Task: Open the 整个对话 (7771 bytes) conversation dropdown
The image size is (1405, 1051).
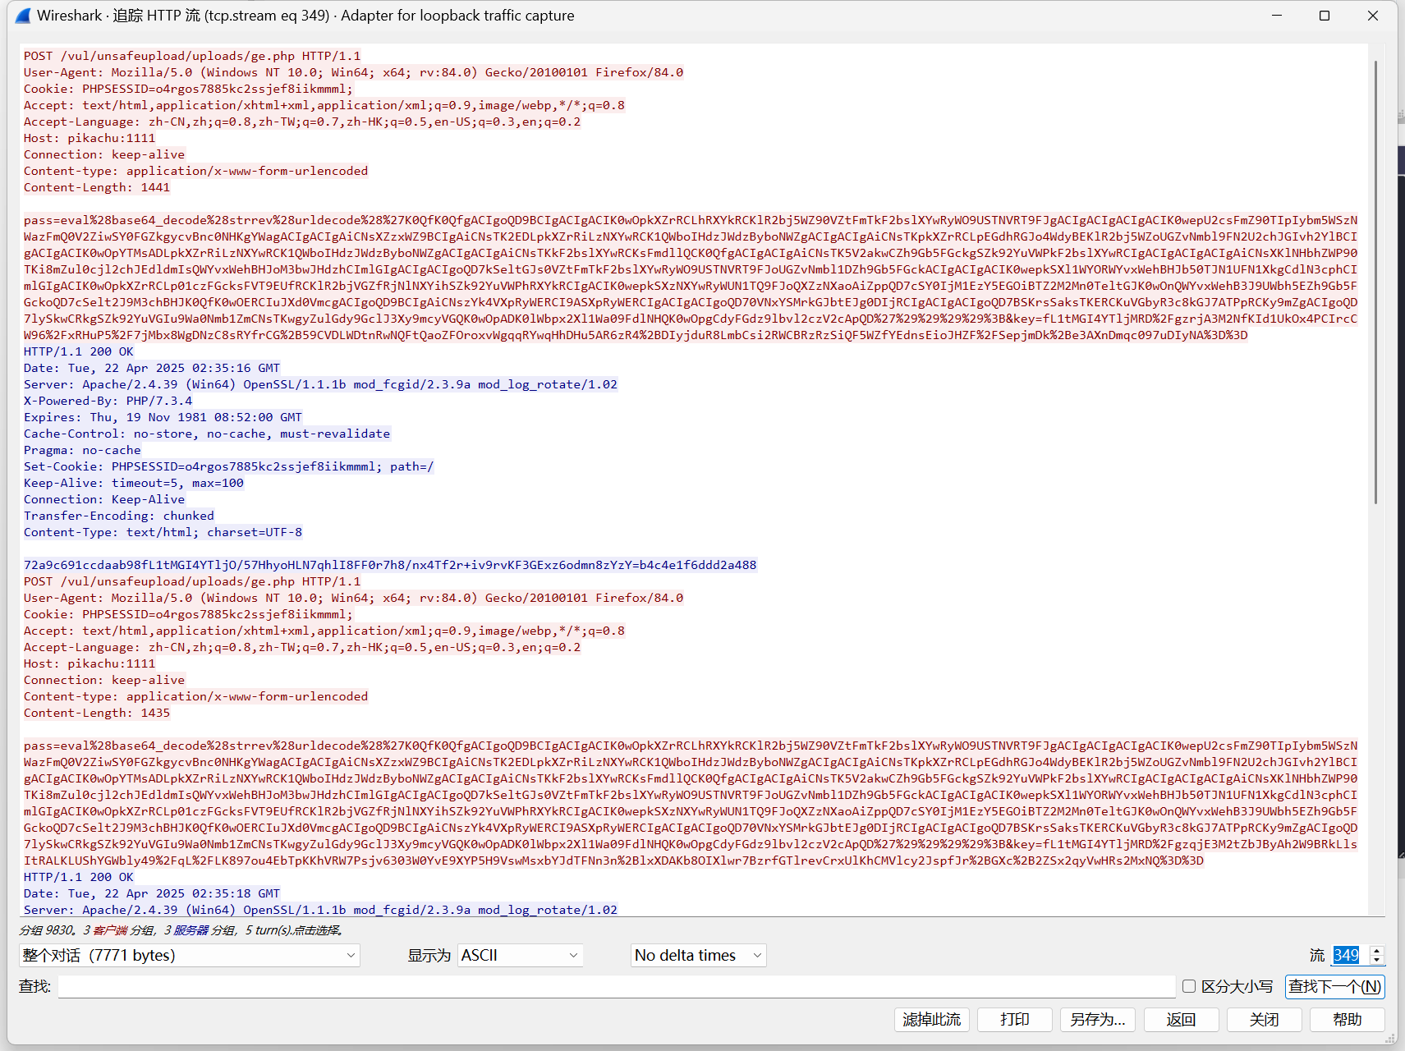Action: 189,955
